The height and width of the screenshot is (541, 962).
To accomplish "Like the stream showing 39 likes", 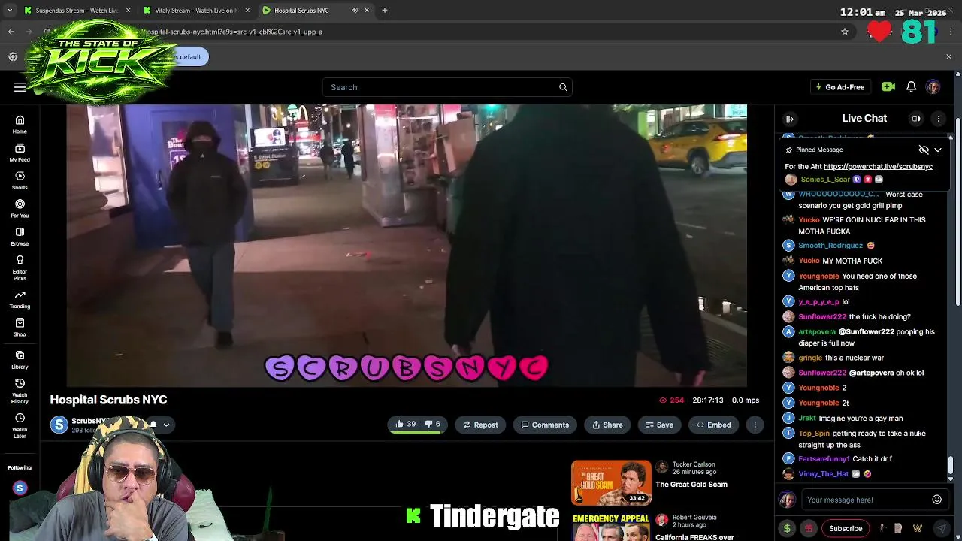I will click(405, 425).
